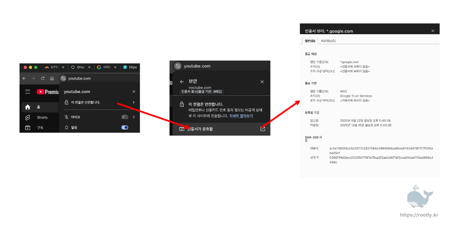Toggle the 마이크 permission switch
Image resolution: width=457 pixels, height=228 pixels.
click(x=125, y=117)
